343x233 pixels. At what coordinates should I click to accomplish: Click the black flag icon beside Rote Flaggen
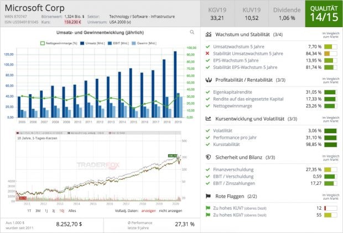click(209, 196)
